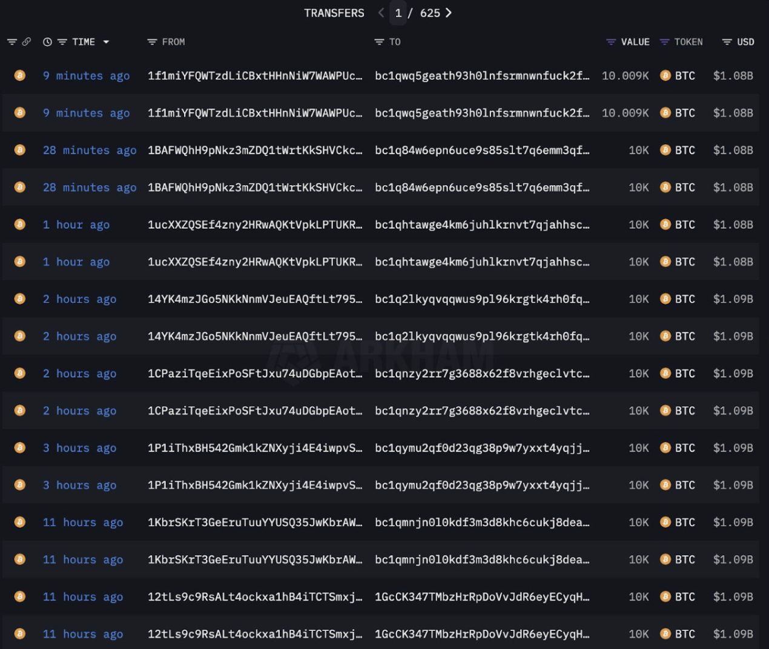Open the second '9 minutes ago' time link
The height and width of the screenshot is (649, 769).
click(x=86, y=113)
